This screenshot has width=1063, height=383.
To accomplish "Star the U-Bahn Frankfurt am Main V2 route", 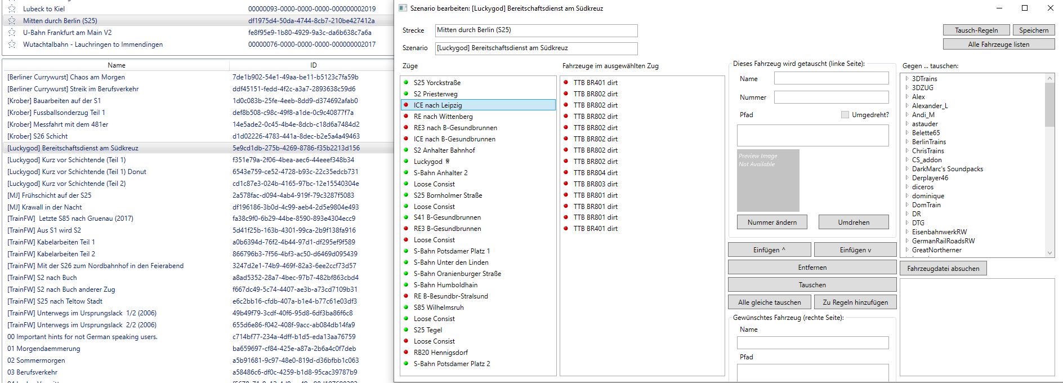I will (12, 33).
